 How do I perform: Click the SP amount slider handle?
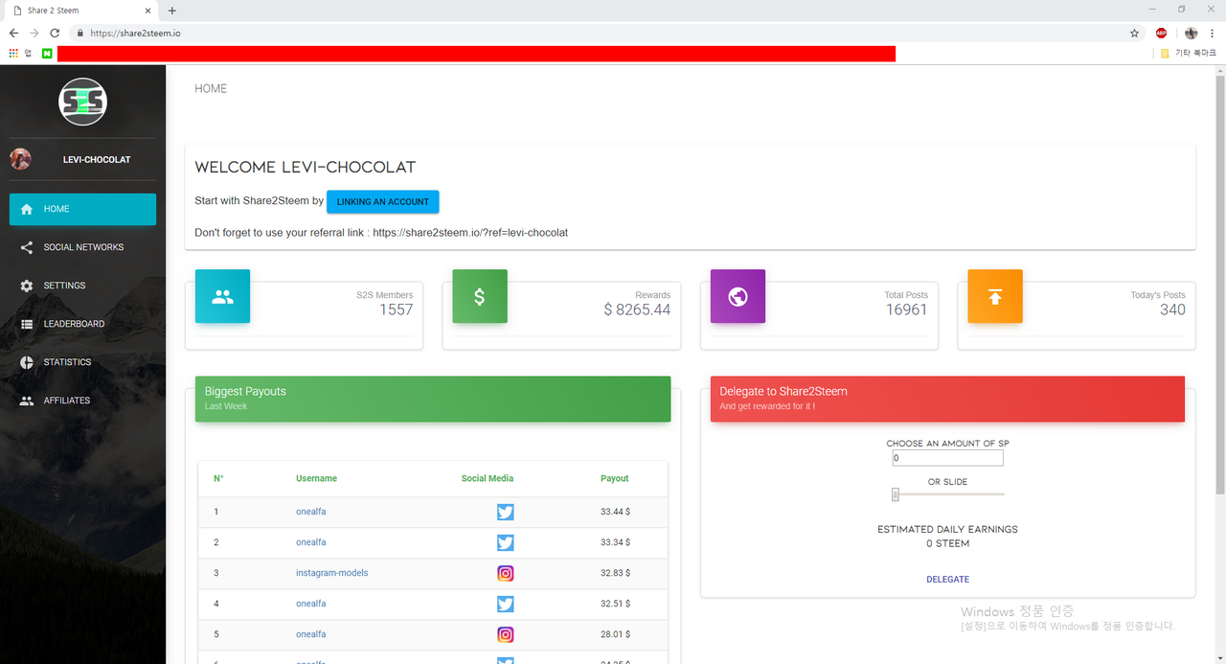[x=896, y=494]
